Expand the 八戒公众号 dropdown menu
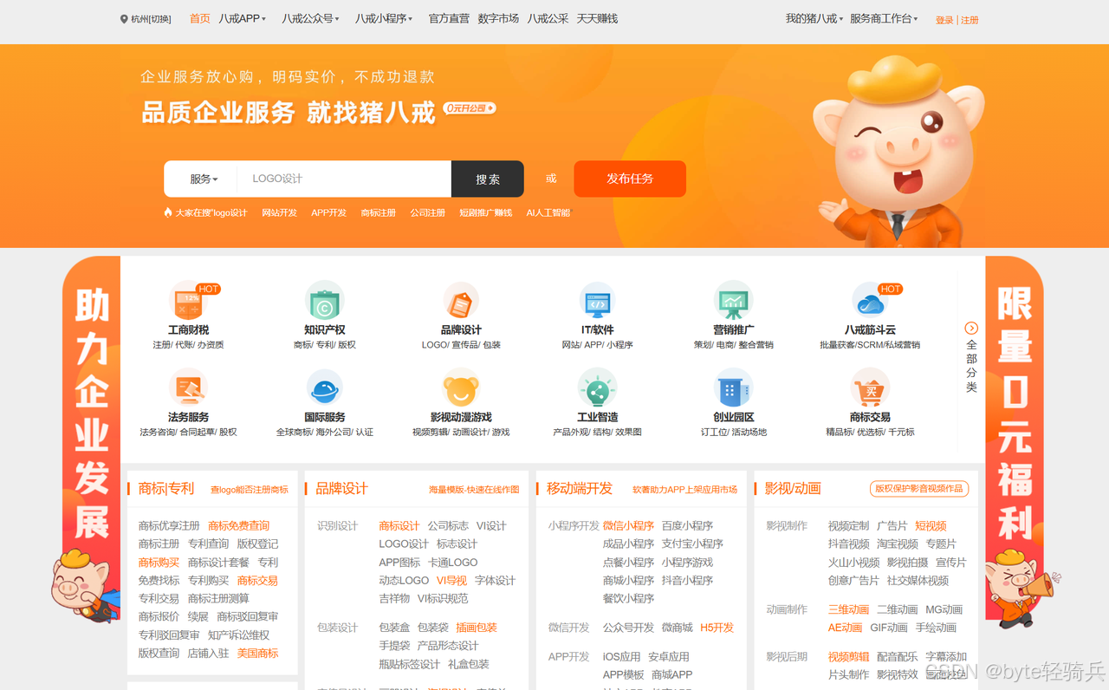 click(x=310, y=18)
